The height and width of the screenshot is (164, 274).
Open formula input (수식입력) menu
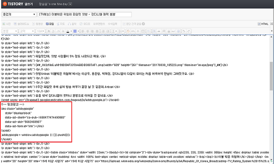(x=112, y=24)
